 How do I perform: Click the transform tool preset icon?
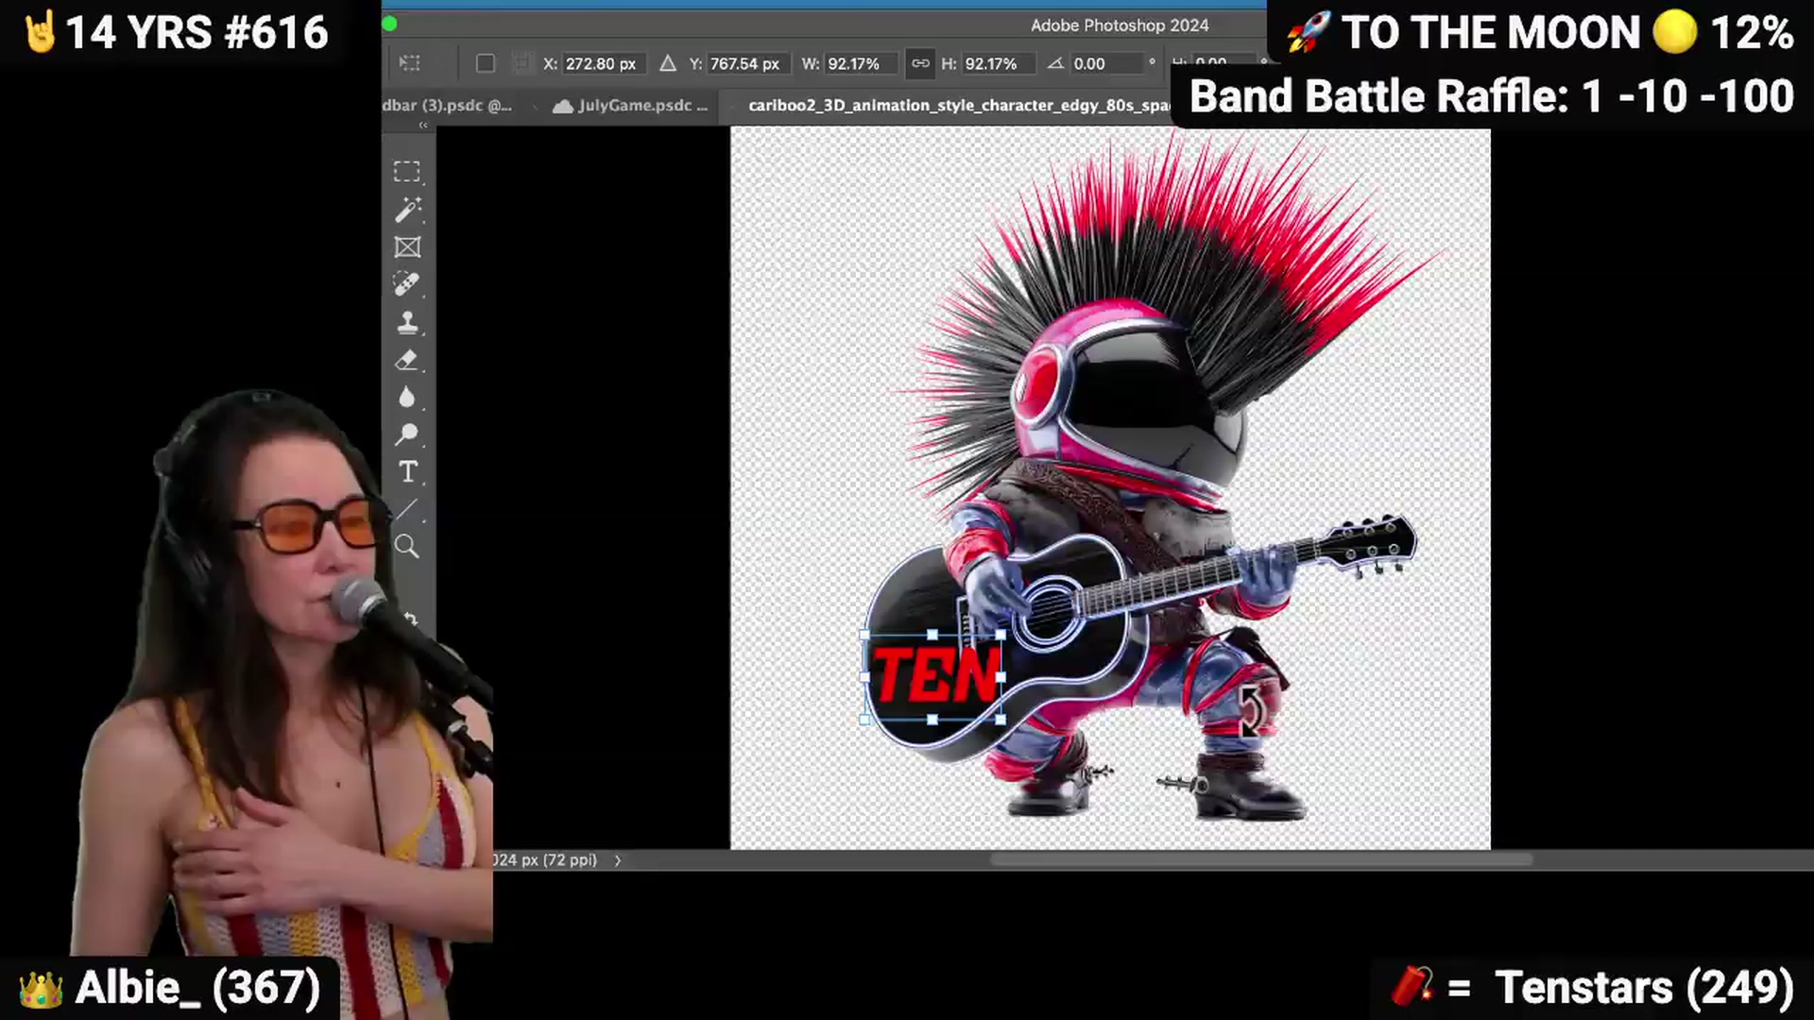click(409, 63)
